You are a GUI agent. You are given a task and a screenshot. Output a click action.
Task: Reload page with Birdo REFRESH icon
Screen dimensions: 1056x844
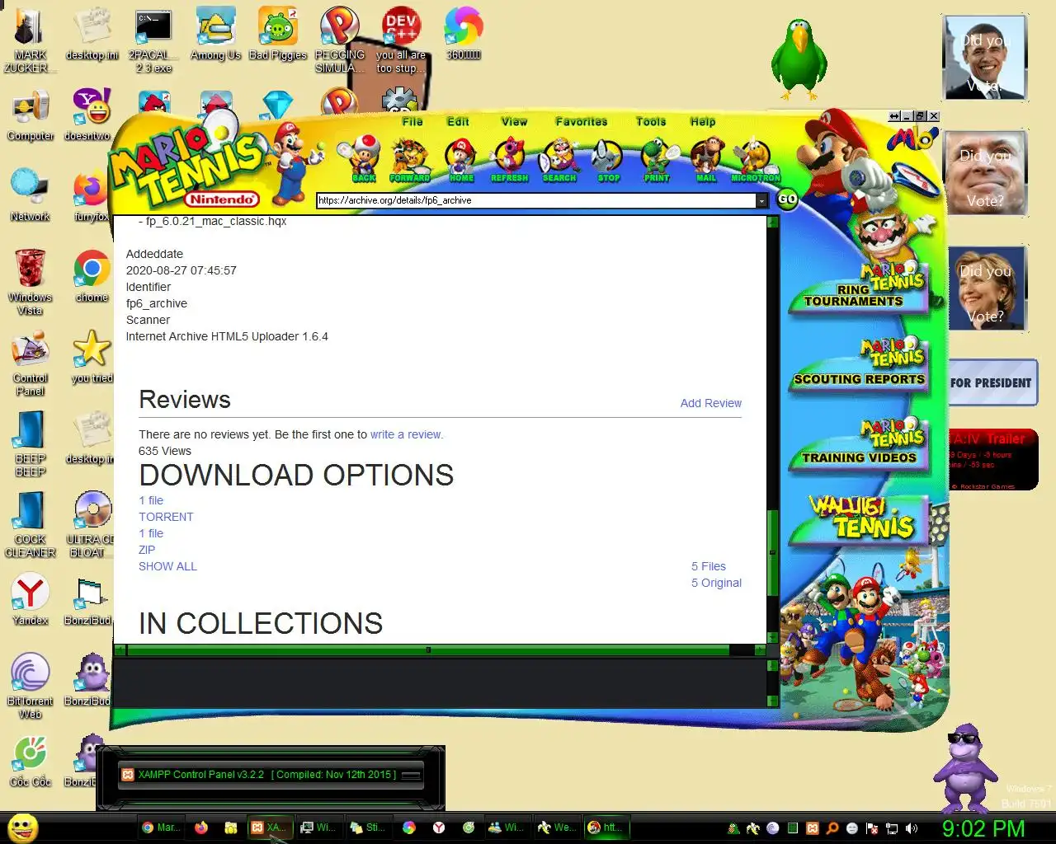coord(509,159)
